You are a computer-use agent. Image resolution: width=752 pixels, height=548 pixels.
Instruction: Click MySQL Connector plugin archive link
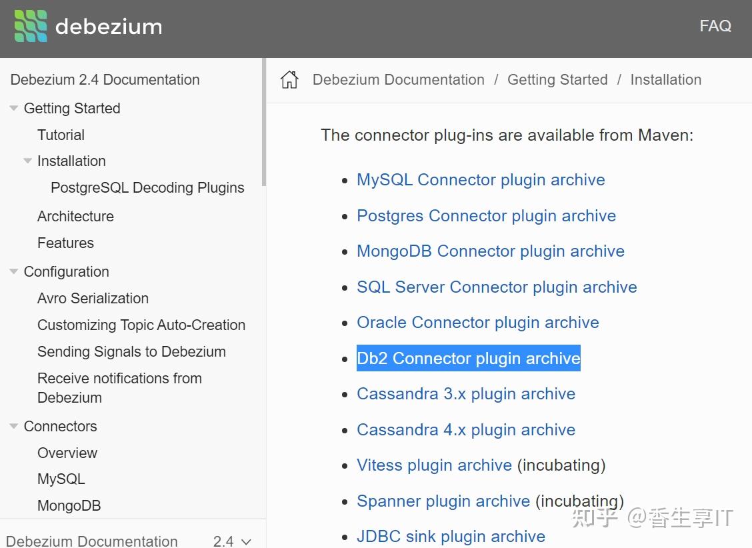click(x=481, y=179)
